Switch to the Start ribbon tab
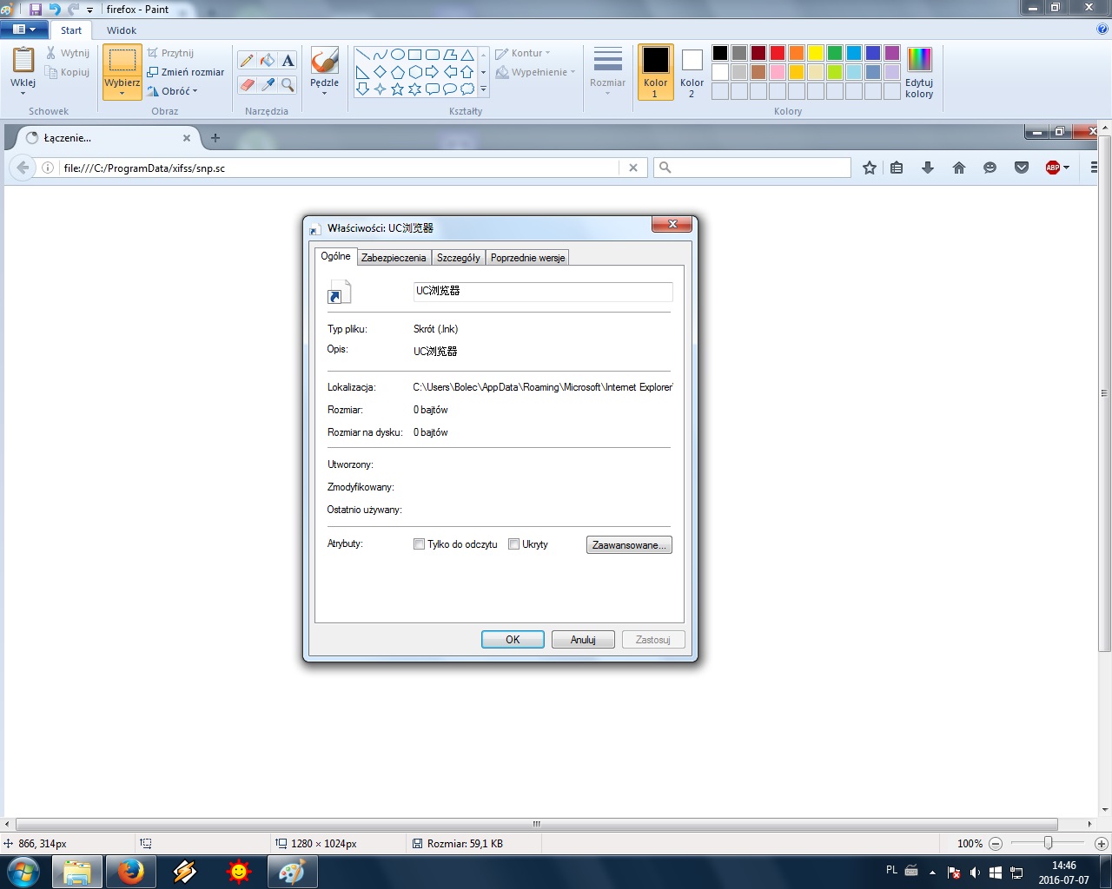1112x889 pixels. tap(71, 30)
